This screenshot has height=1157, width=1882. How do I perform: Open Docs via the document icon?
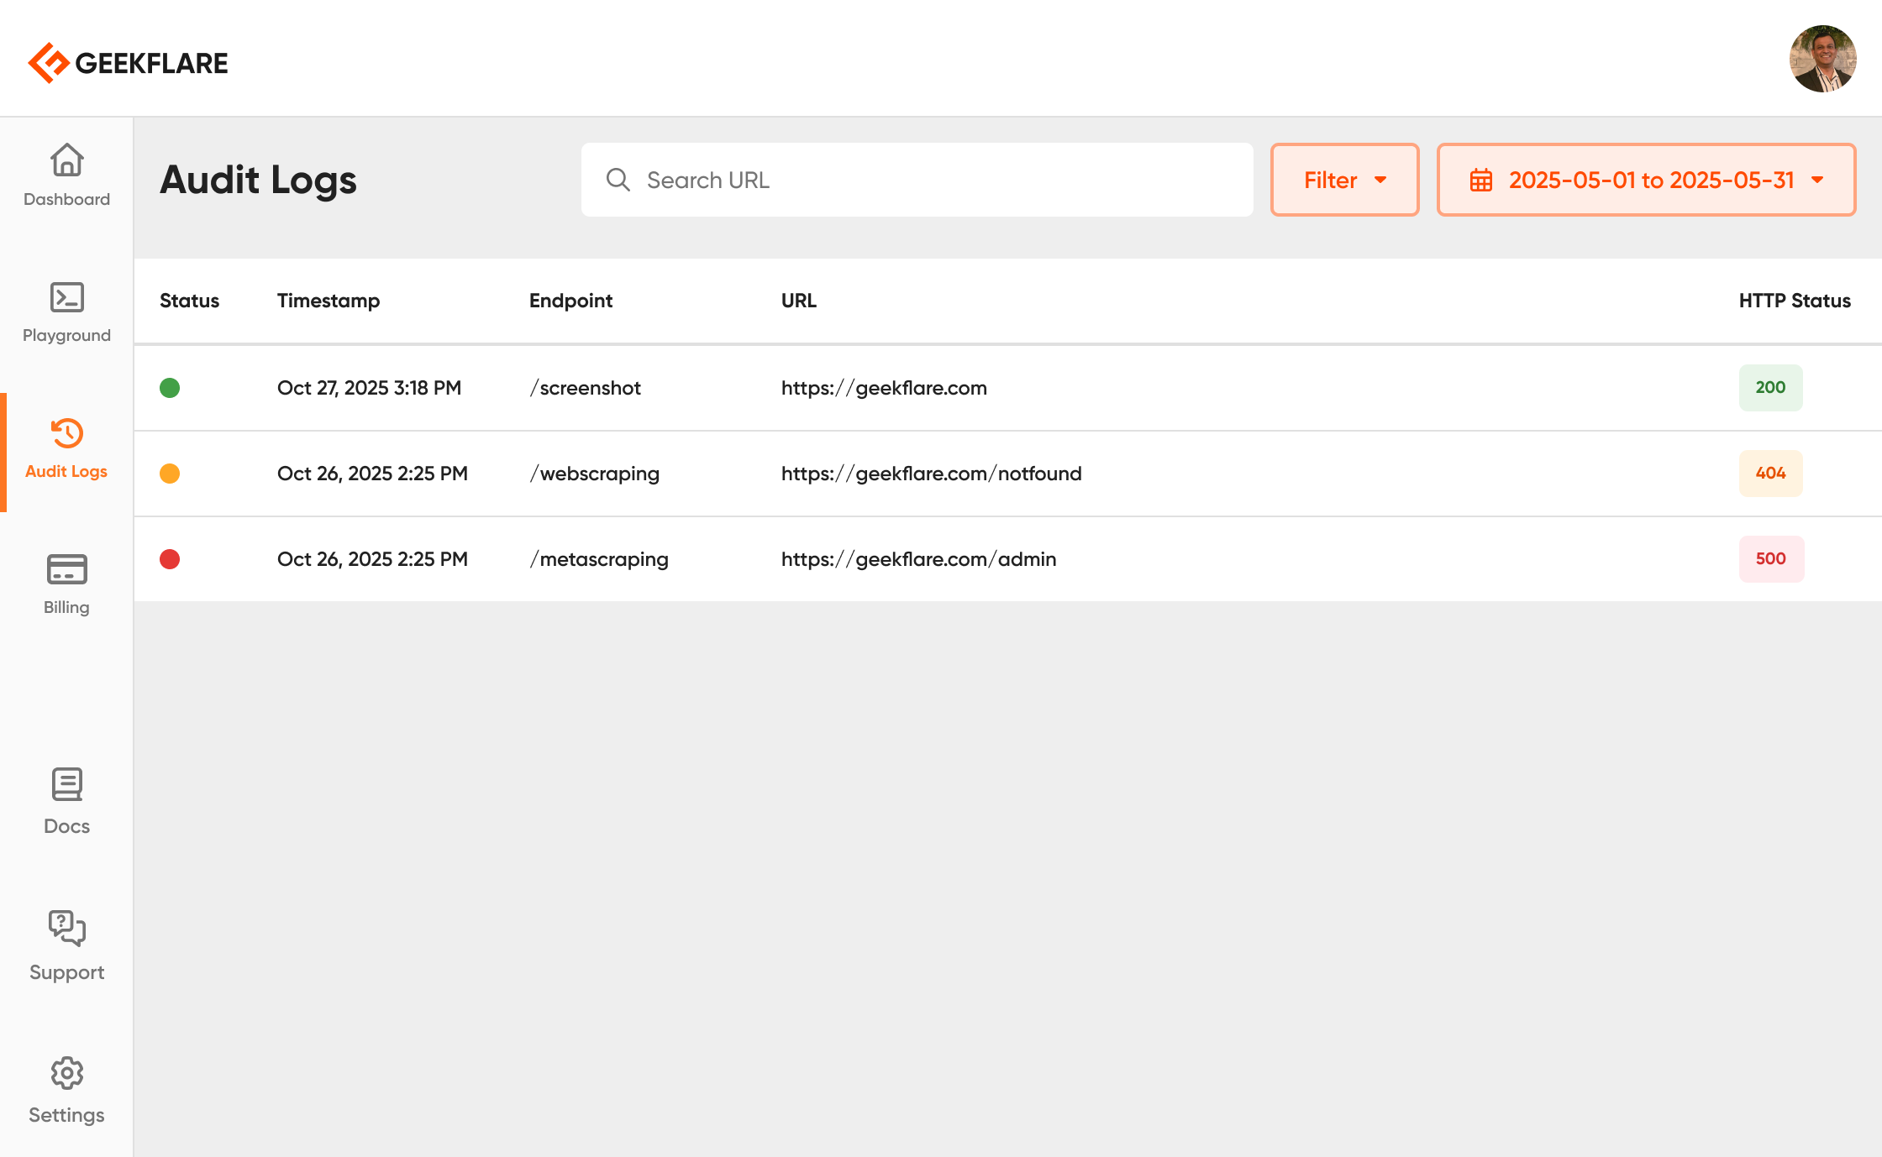[66, 784]
